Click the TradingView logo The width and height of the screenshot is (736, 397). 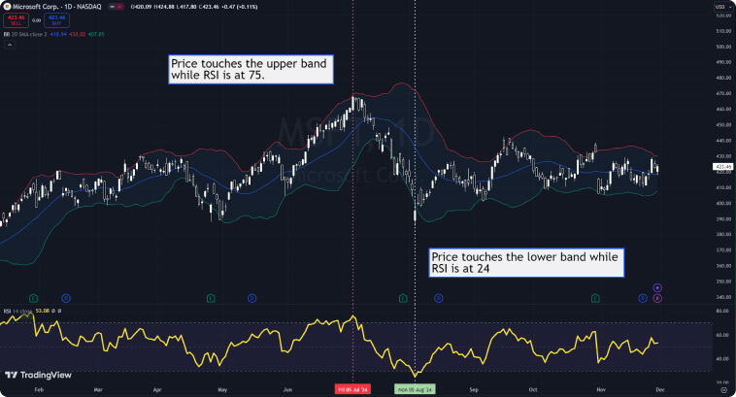pyautogui.click(x=38, y=375)
